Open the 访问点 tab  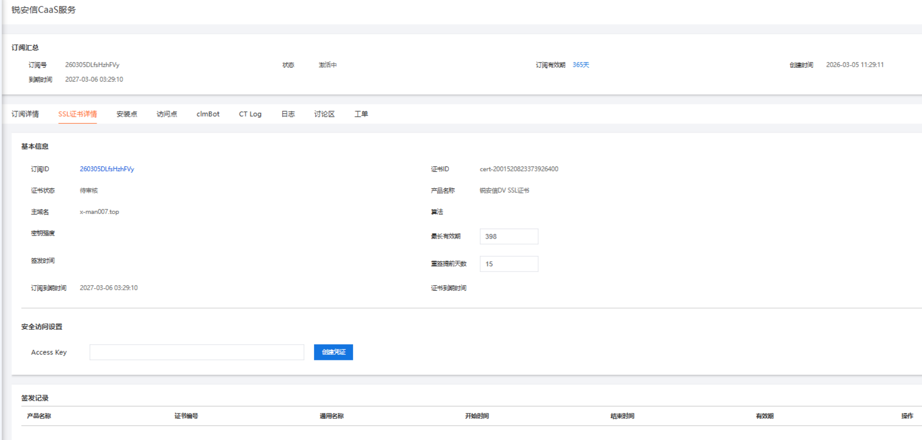pyautogui.click(x=167, y=114)
